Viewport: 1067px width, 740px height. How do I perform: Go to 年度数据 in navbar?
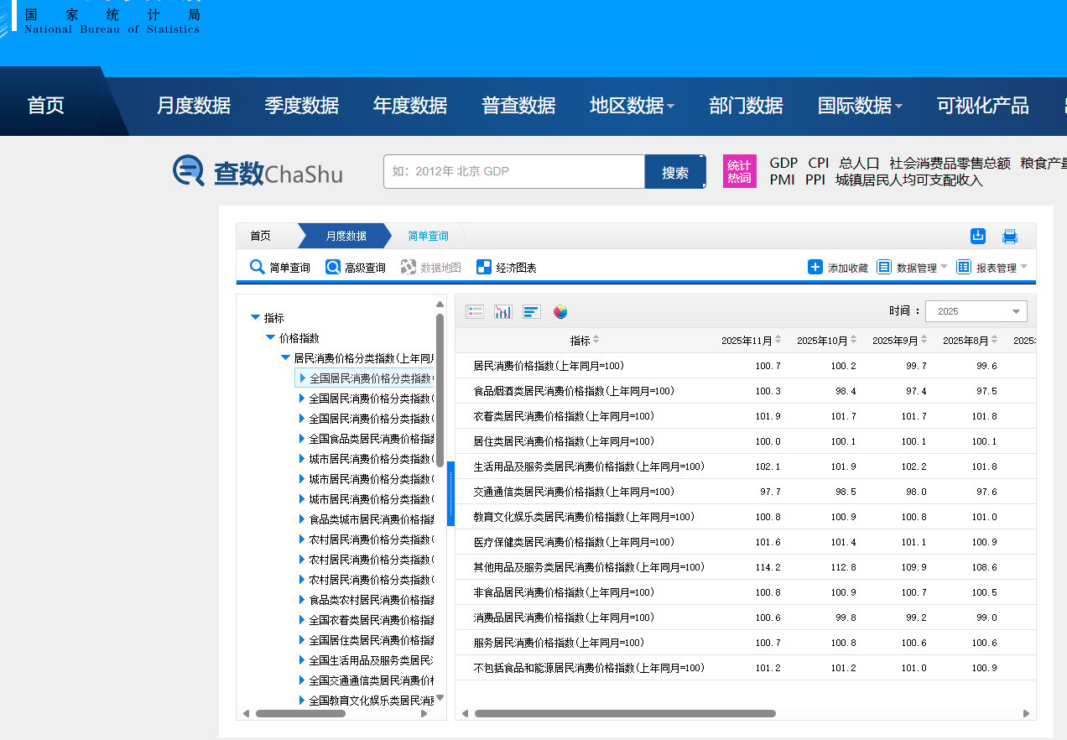click(410, 106)
